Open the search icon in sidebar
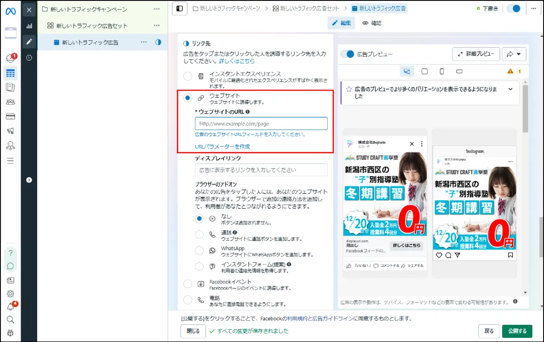This screenshot has width=544, height=342. point(10,319)
